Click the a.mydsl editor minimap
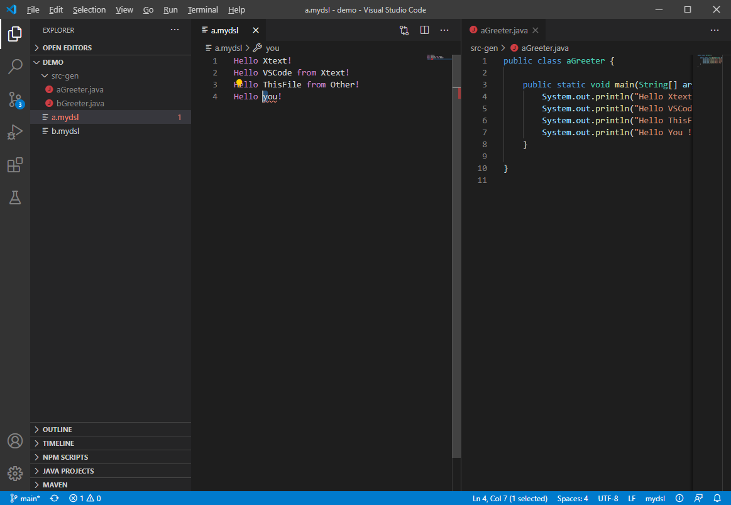 pos(439,58)
